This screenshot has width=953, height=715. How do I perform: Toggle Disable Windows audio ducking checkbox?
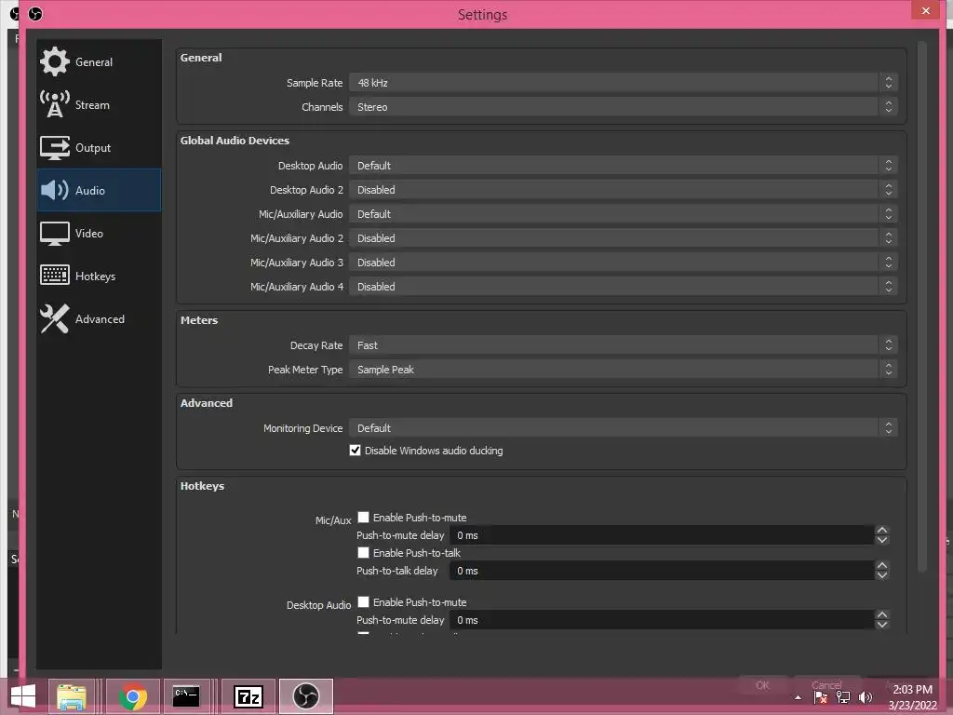tap(355, 451)
